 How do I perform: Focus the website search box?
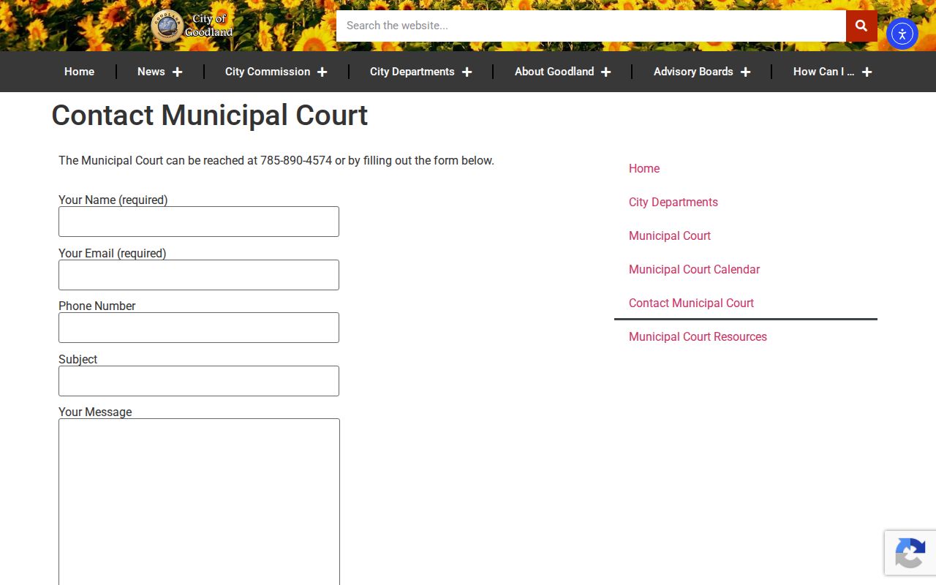591,26
